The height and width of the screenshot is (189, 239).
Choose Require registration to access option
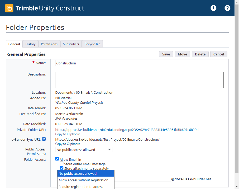coord(86,187)
